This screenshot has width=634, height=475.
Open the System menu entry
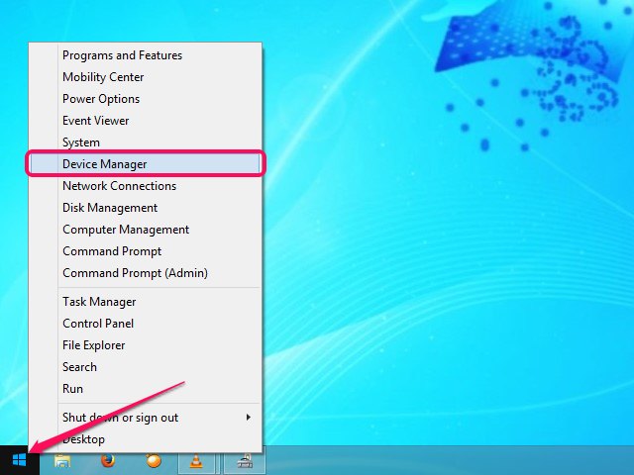(81, 142)
